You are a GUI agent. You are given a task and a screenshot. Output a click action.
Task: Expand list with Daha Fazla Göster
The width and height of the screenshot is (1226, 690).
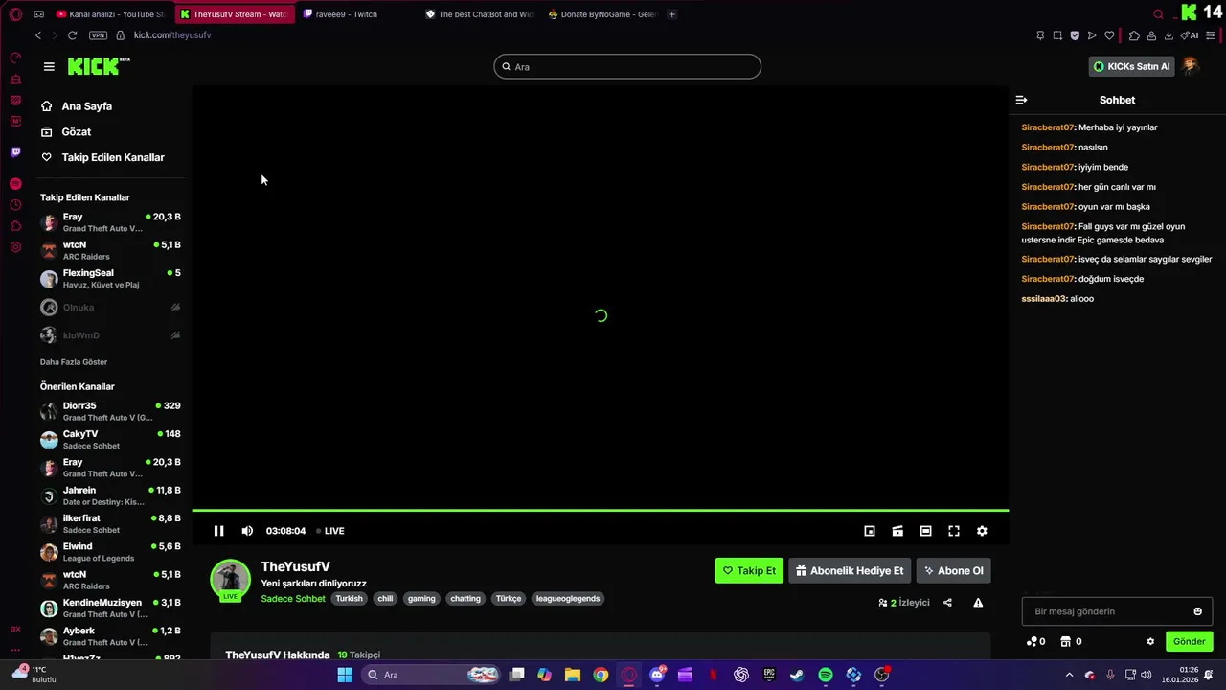point(74,362)
